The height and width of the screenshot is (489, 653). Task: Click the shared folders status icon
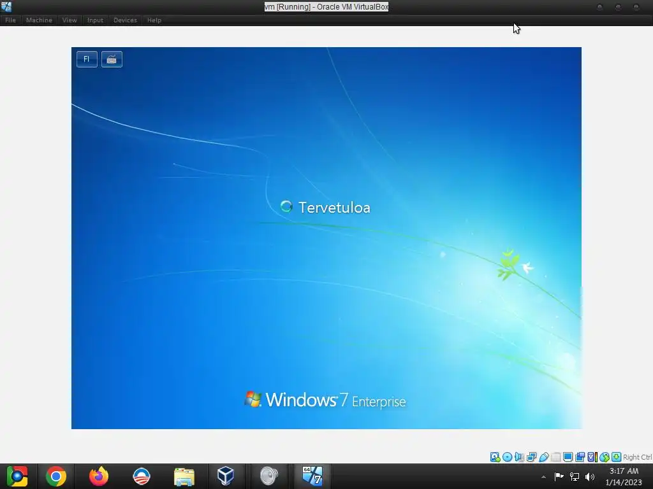tap(555, 457)
